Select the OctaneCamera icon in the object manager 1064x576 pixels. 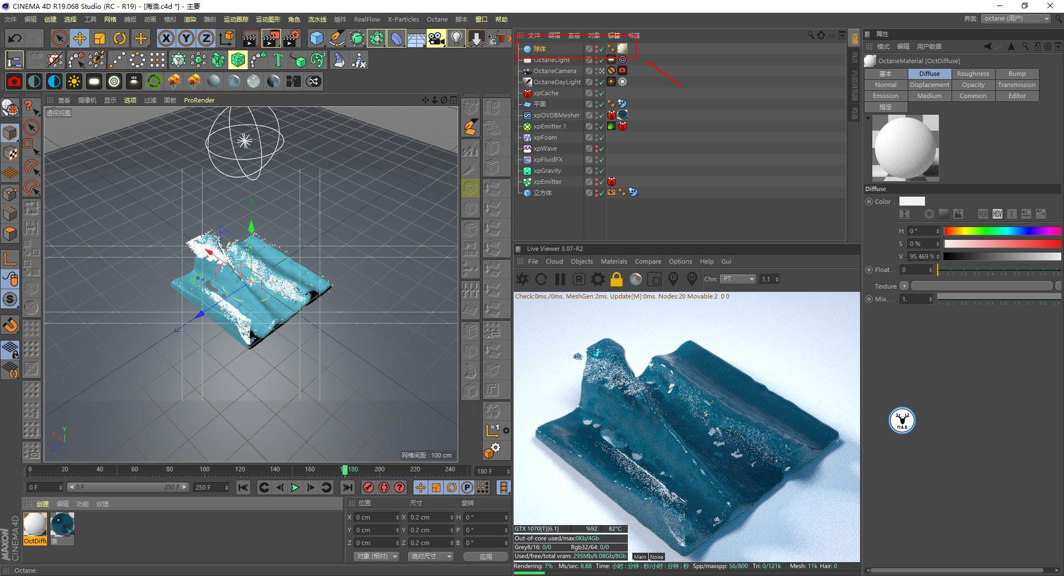pos(527,71)
